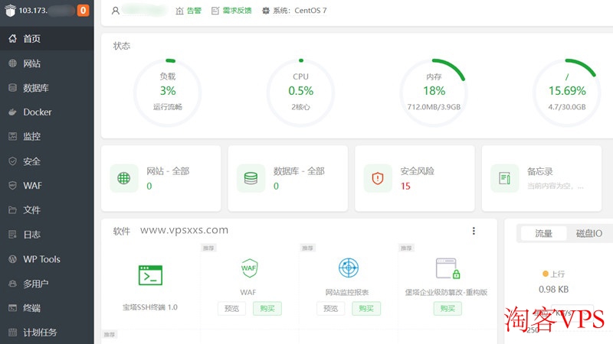Open the 首页 home menu item

(x=47, y=39)
